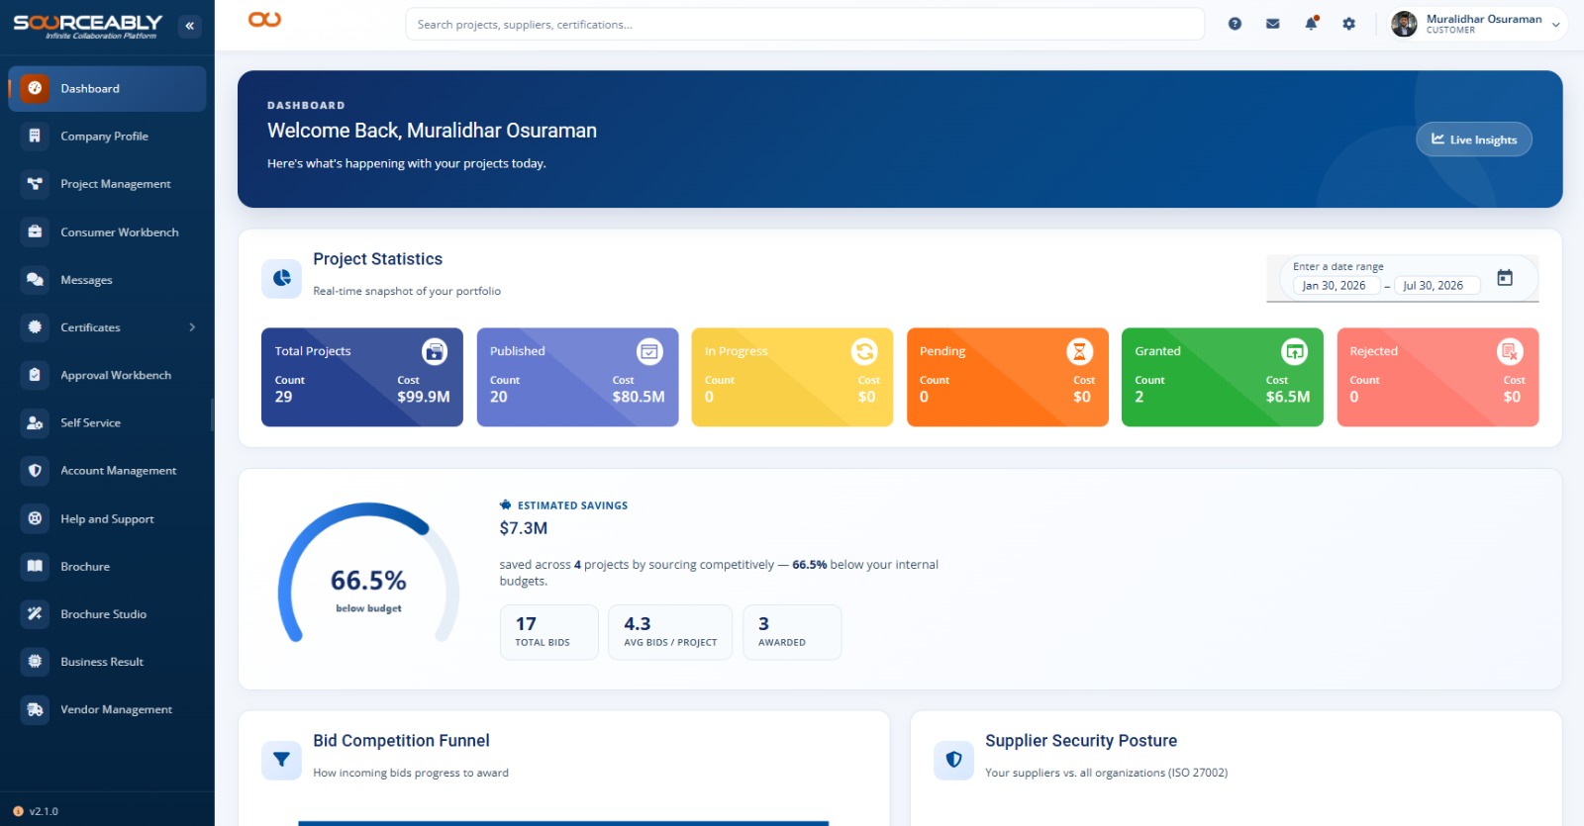Open Account Management

pos(107,471)
